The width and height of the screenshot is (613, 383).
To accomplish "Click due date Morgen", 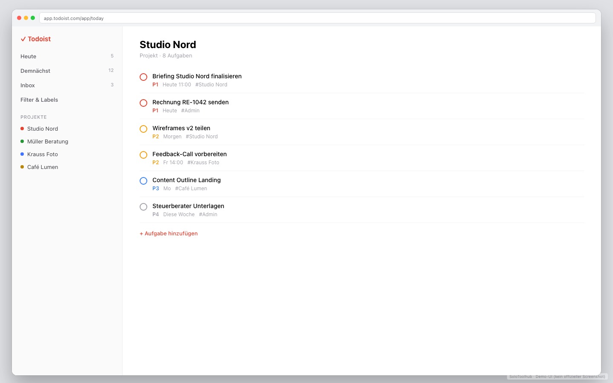I will pyautogui.click(x=172, y=137).
